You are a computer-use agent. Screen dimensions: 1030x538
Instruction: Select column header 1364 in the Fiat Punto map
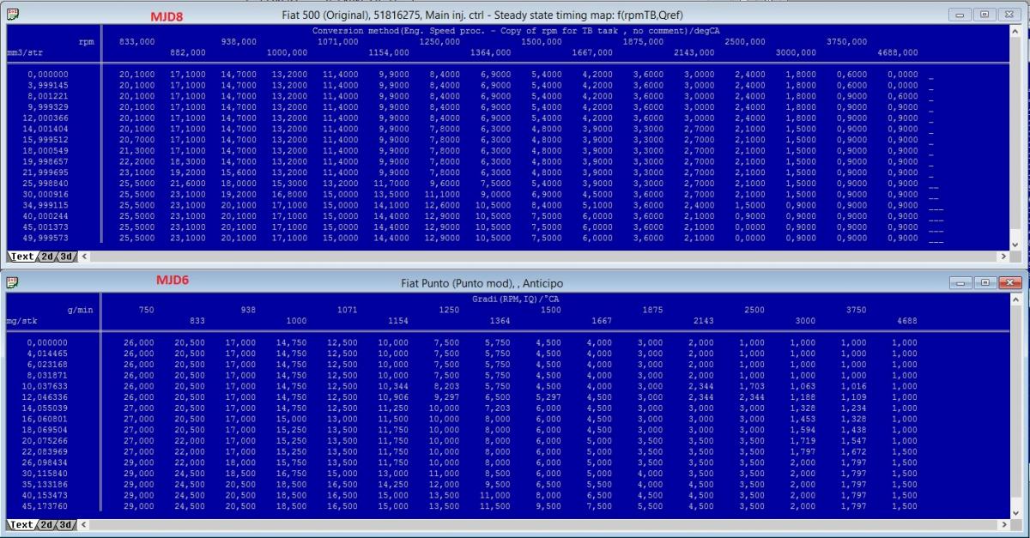tap(499, 321)
